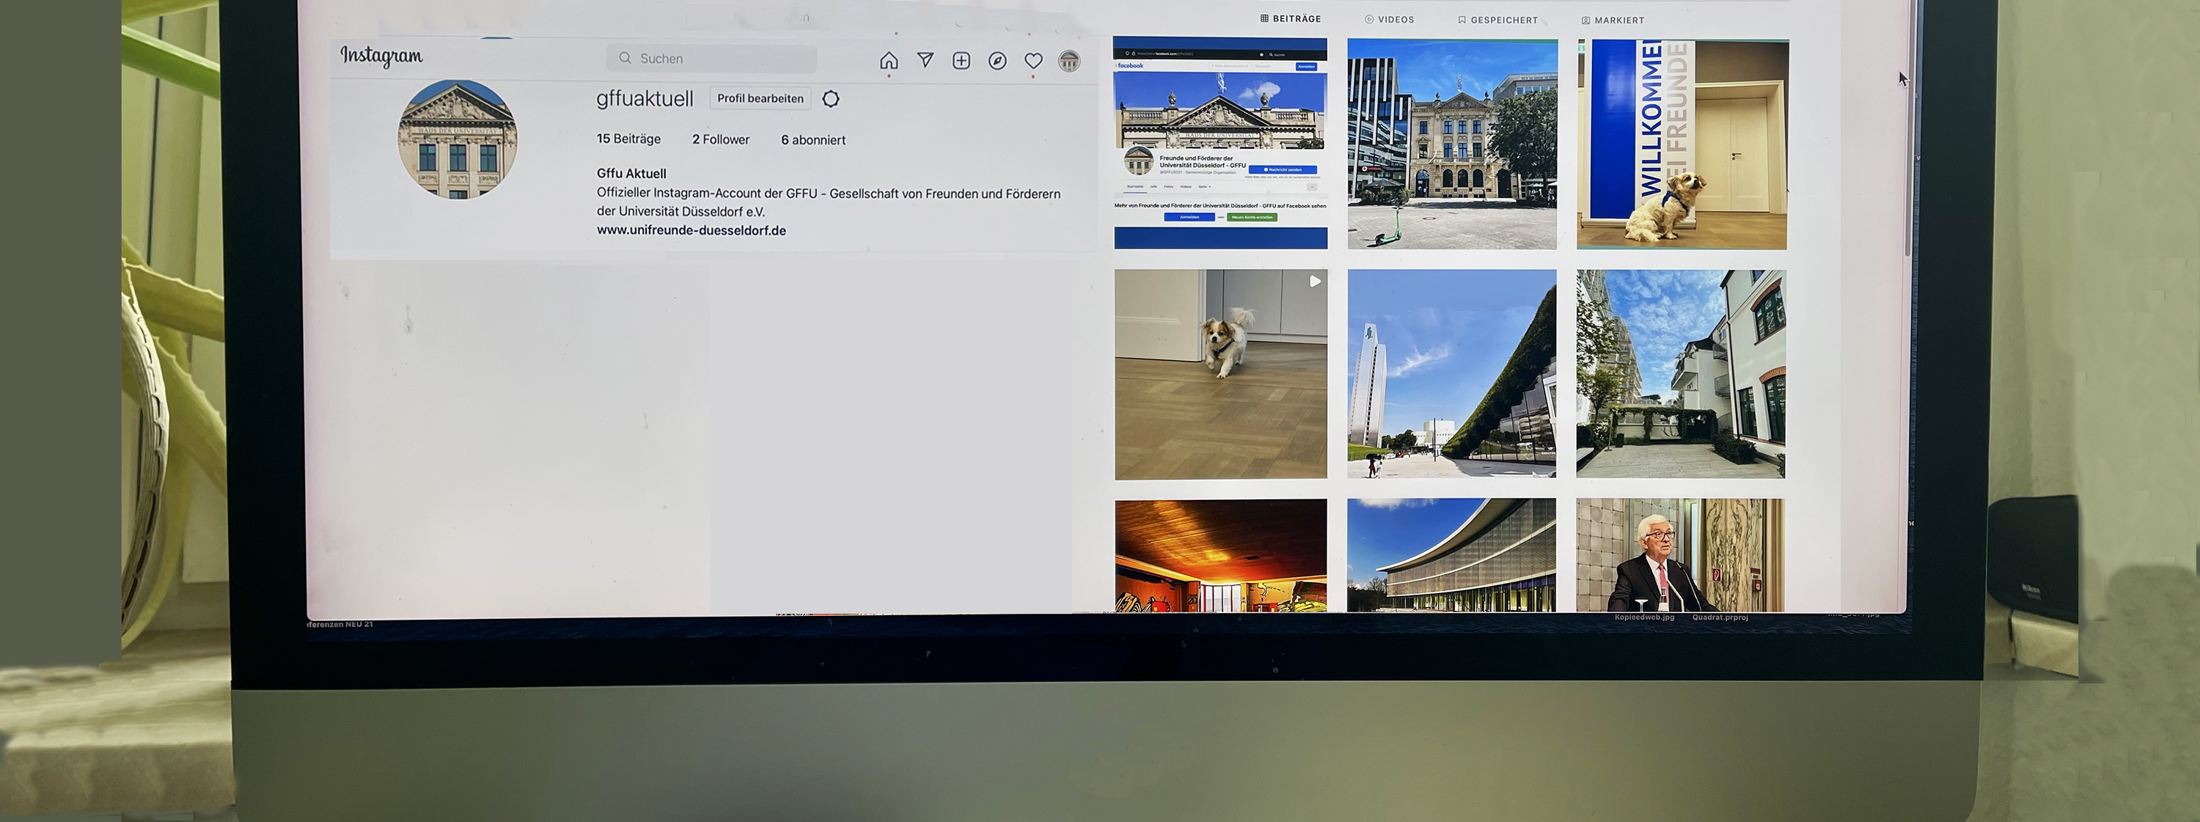Open the Facebook page screenshot post
Image resolution: width=2200 pixels, height=822 pixels.
1220,142
